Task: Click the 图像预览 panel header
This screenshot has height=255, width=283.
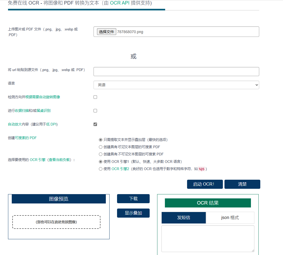Action: tap(59, 199)
